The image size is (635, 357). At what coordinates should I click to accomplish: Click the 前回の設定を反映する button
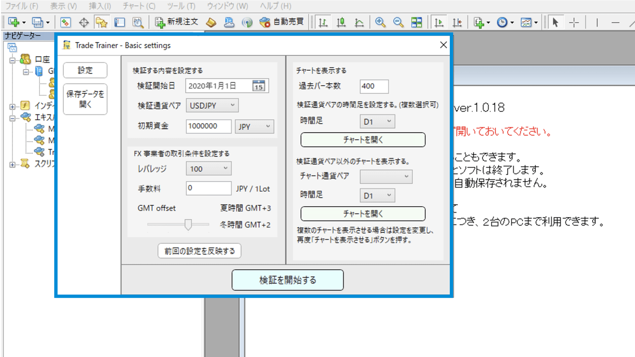coord(199,251)
